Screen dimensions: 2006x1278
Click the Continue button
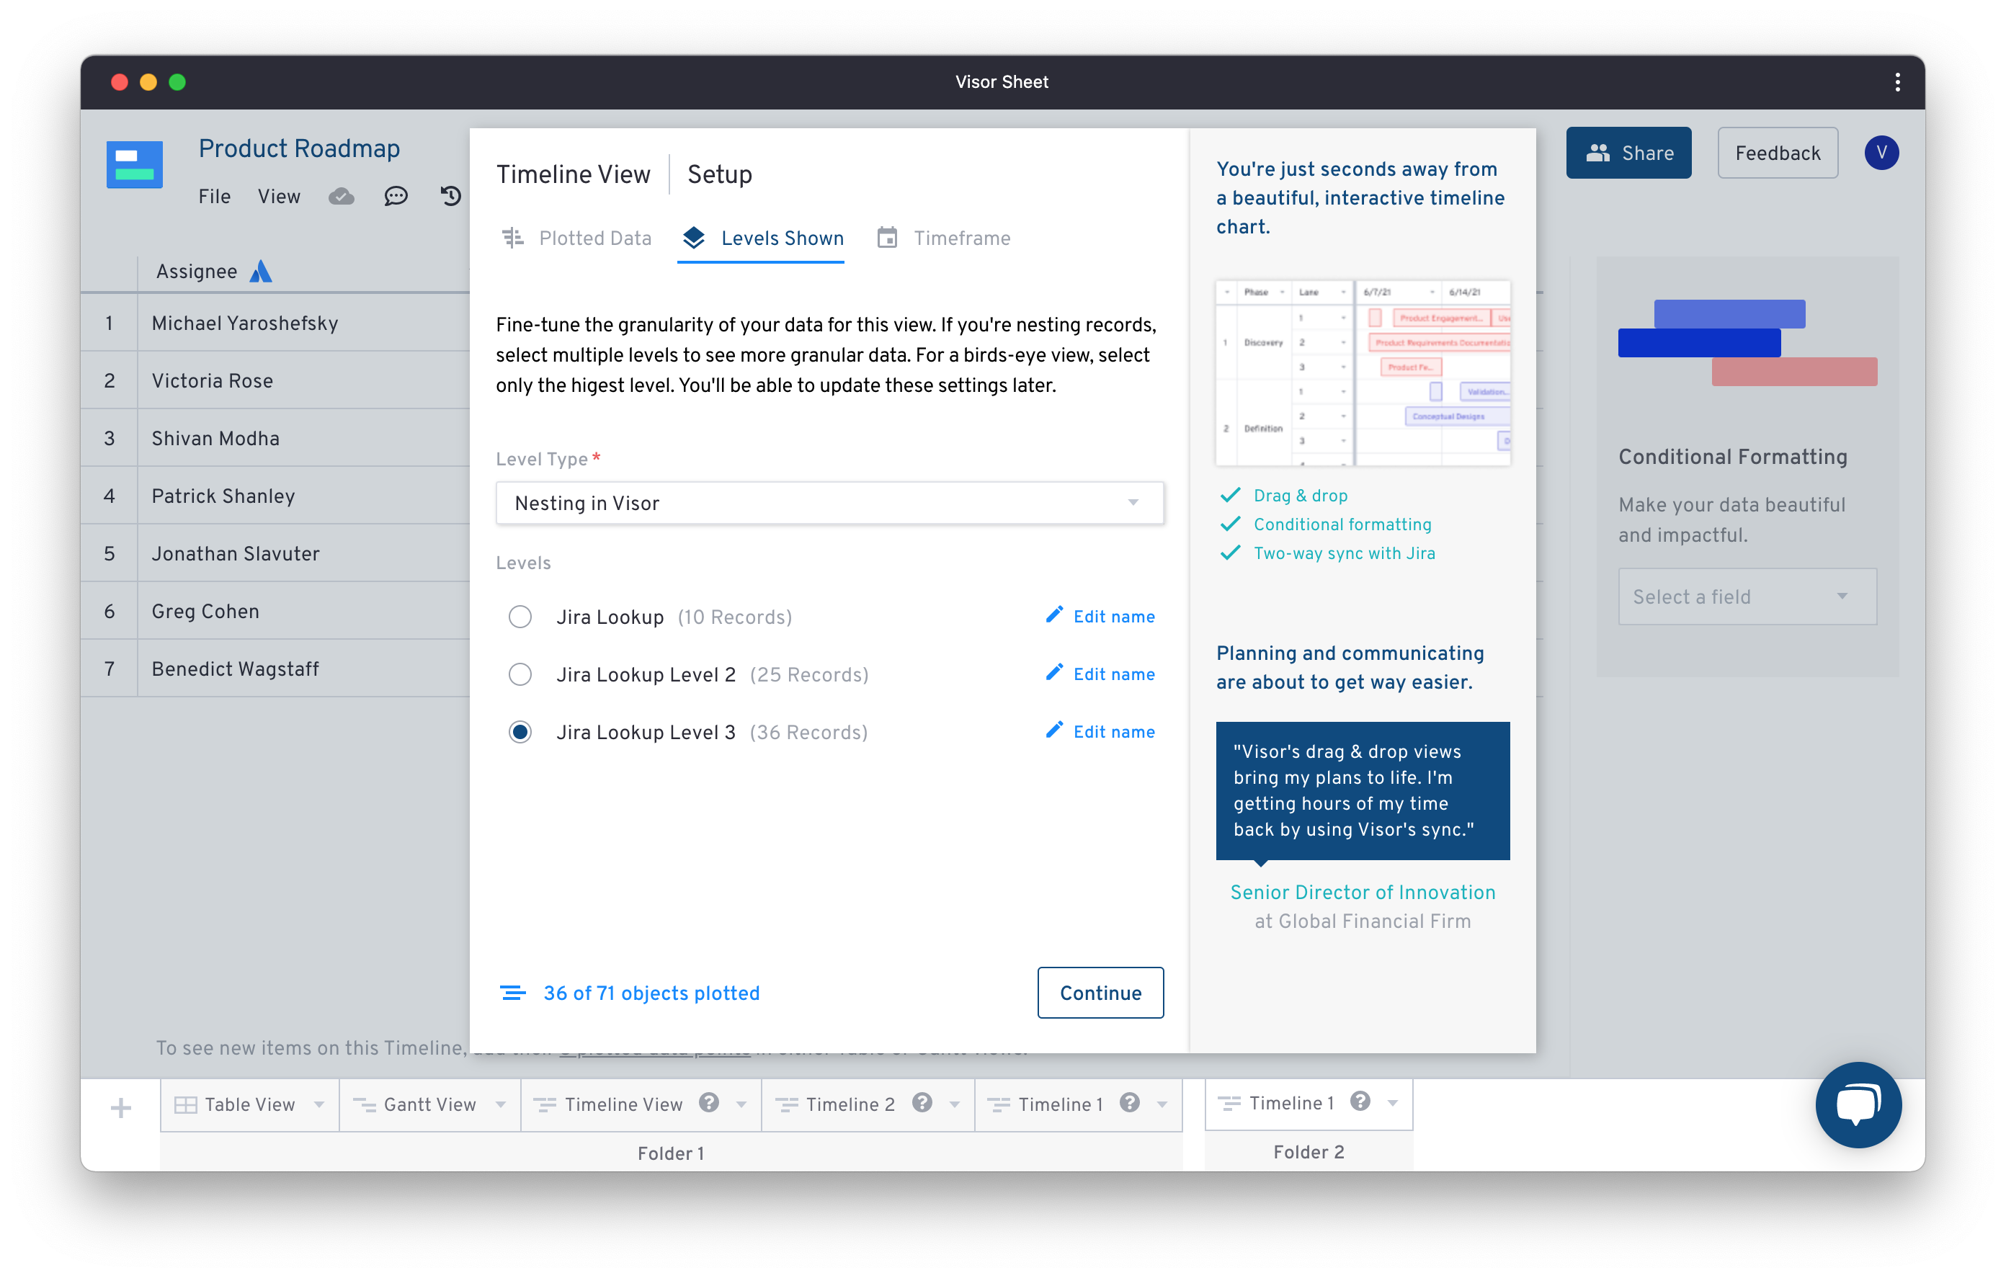(x=1100, y=993)
